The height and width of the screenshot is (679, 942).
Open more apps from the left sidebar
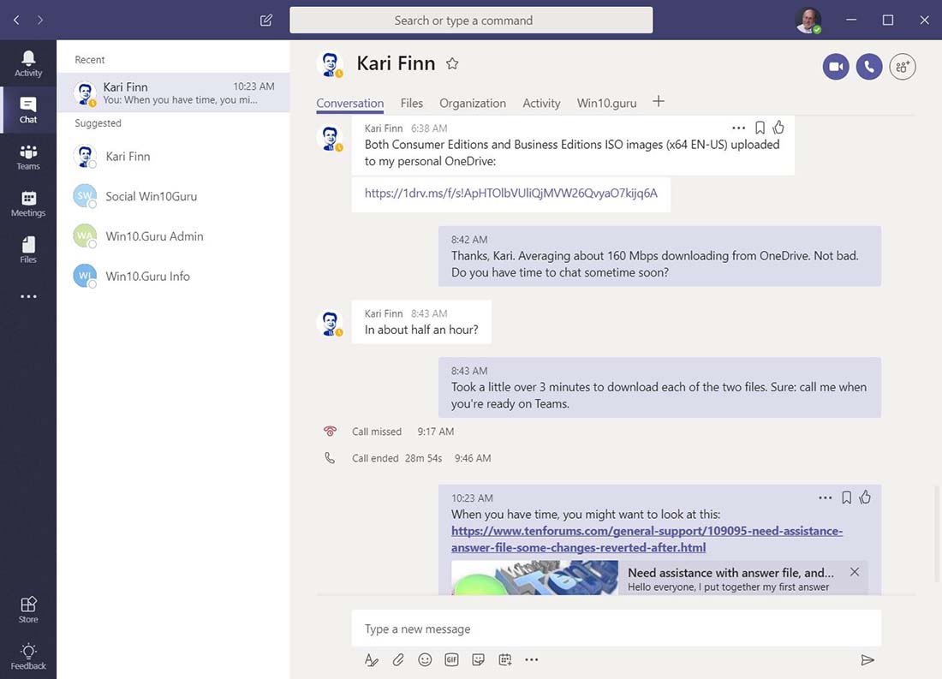coord(28,295)
